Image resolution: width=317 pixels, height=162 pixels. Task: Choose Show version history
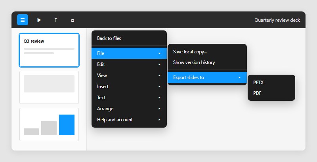207,62
